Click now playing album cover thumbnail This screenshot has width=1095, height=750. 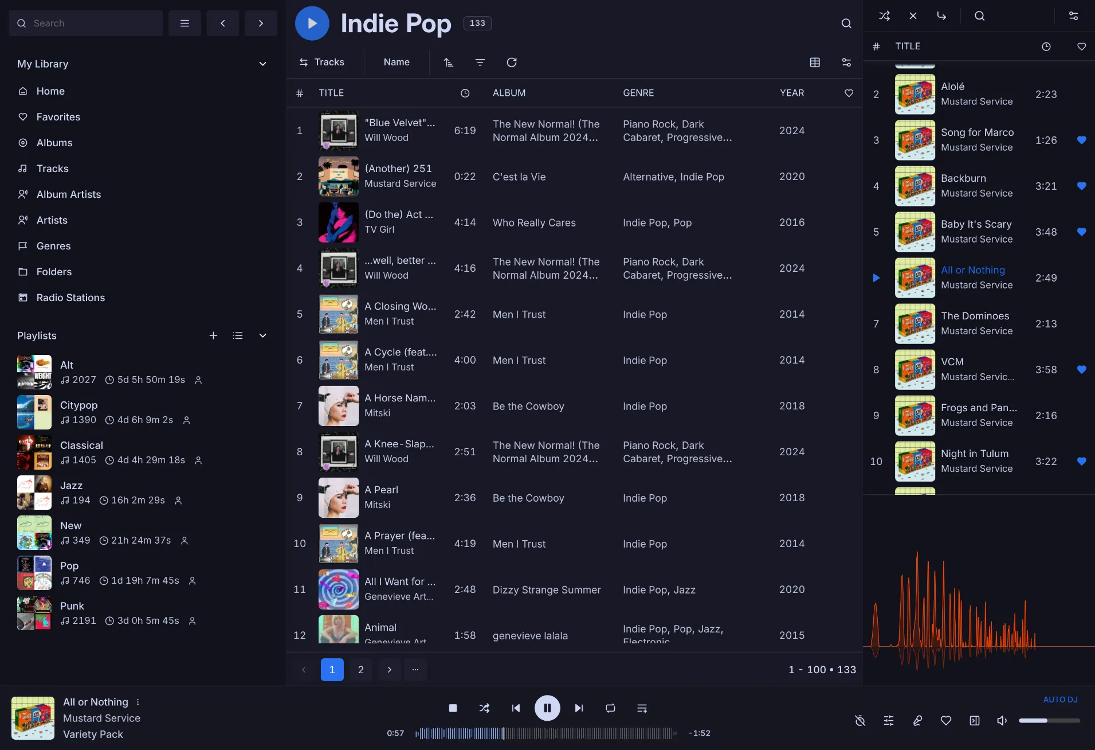[x=33, y=718]
